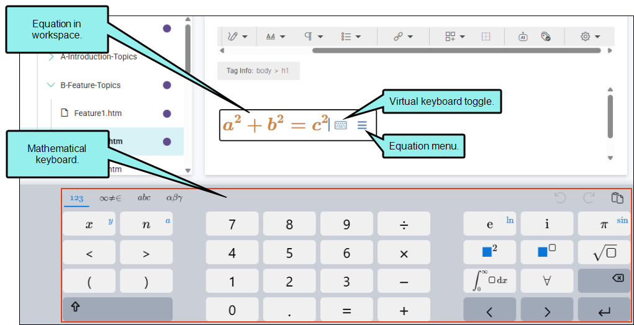634x325 pixels.
Task: Toggle the virtual keyboard icon beside the equation
Action: (340, 125)
